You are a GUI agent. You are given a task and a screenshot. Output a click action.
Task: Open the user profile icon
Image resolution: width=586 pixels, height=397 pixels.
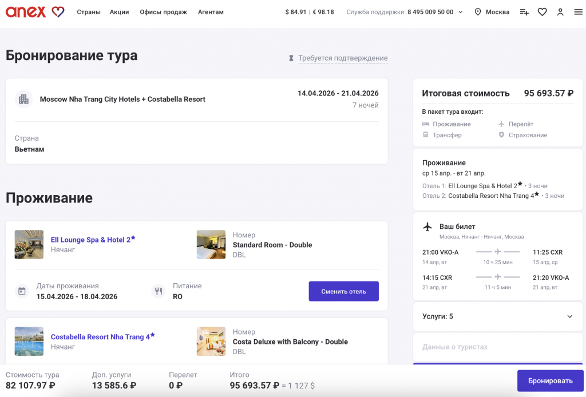[560, 12]
